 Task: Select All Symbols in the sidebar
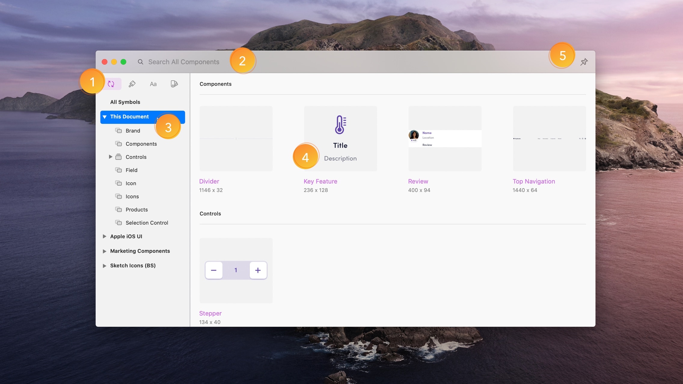tap(125, 102)
